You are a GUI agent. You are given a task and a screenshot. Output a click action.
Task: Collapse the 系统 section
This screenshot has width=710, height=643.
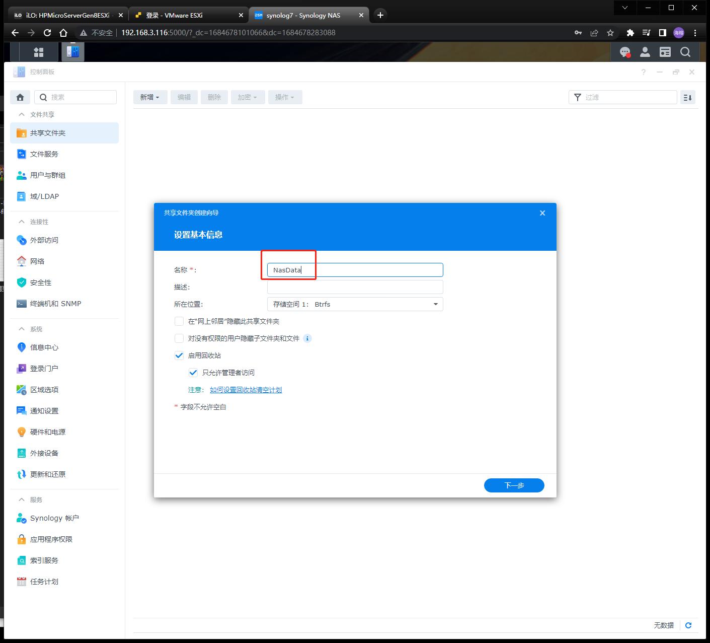[22, 329]
